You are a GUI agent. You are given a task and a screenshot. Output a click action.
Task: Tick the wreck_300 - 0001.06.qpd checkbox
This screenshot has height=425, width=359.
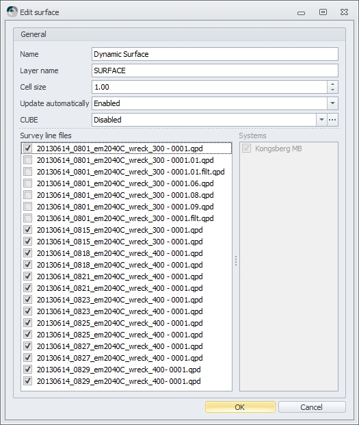[x=27, y=183]
